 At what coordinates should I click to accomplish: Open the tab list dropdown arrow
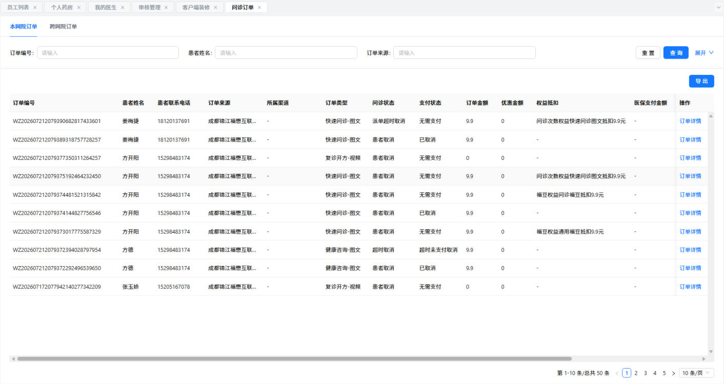coord(719,8)
